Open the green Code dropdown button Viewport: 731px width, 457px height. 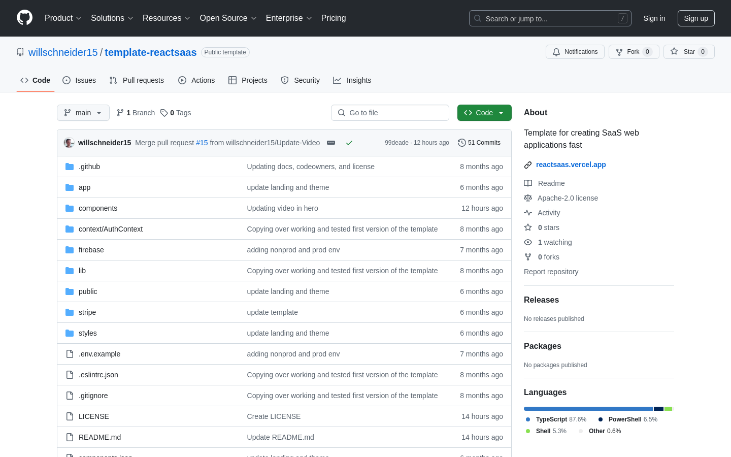(x=484, y=113)
